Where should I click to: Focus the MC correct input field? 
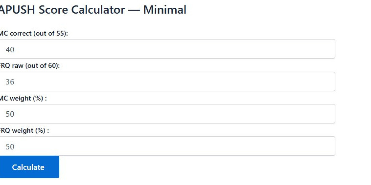(167, 49)
